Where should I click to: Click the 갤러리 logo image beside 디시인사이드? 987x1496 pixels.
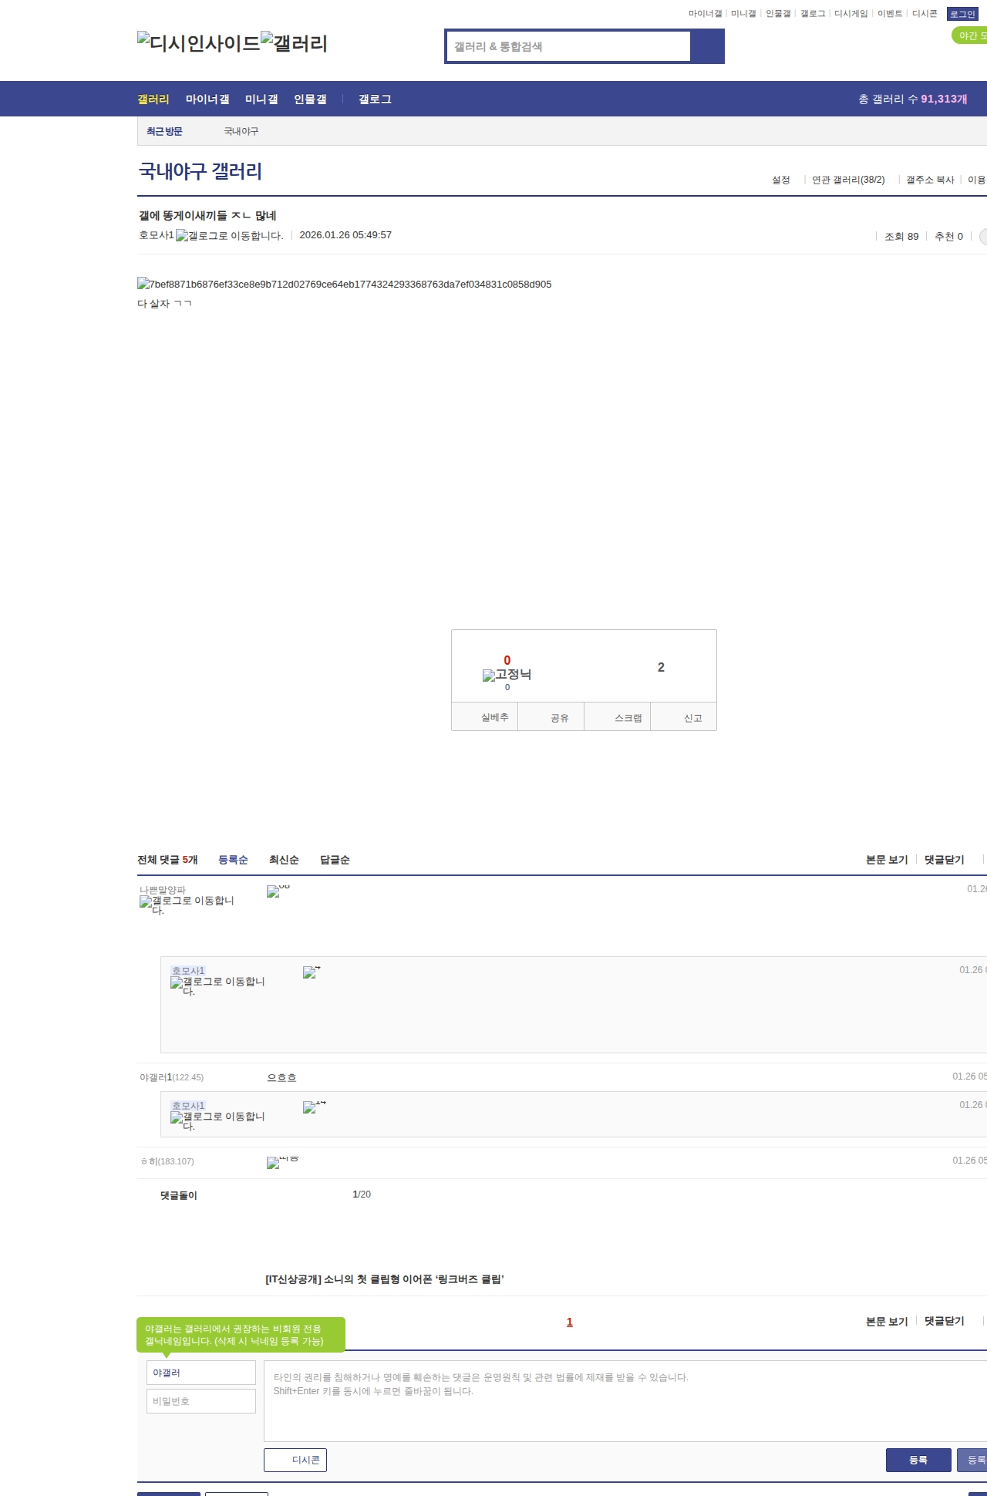294,42
